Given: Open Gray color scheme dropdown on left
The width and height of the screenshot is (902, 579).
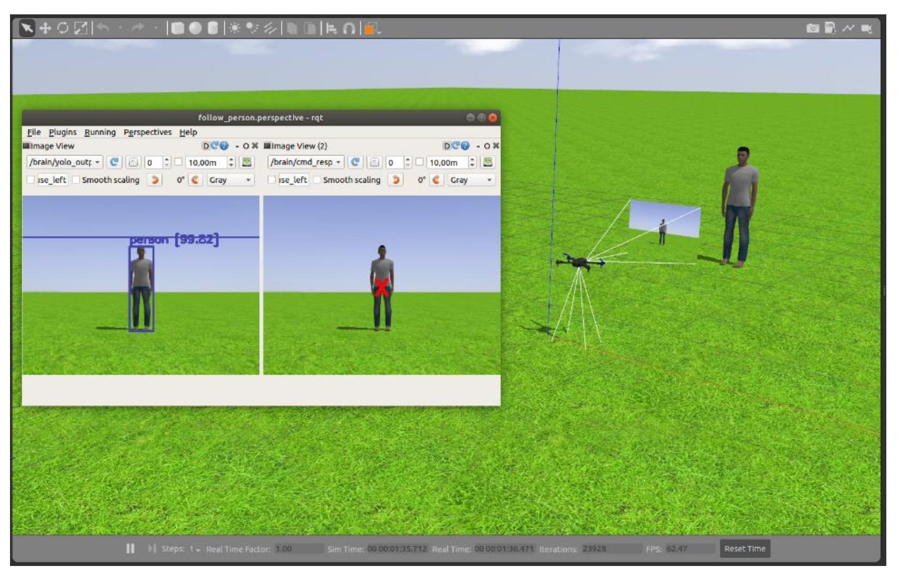Looking at the screenshot, I should (230, 180).
